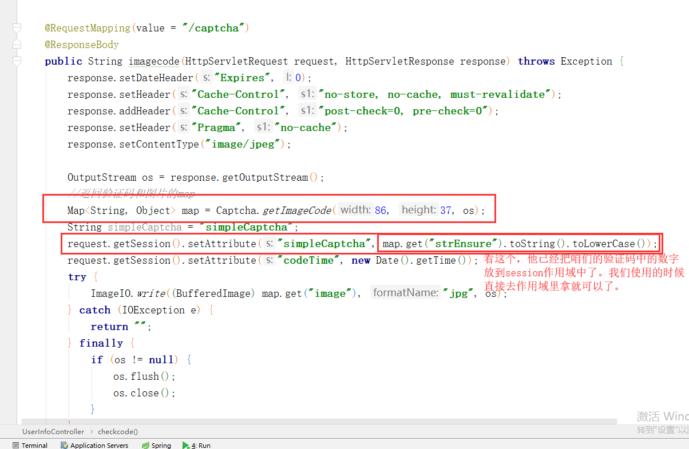
Task: Click the os.close() call
Action: [142, 393]
